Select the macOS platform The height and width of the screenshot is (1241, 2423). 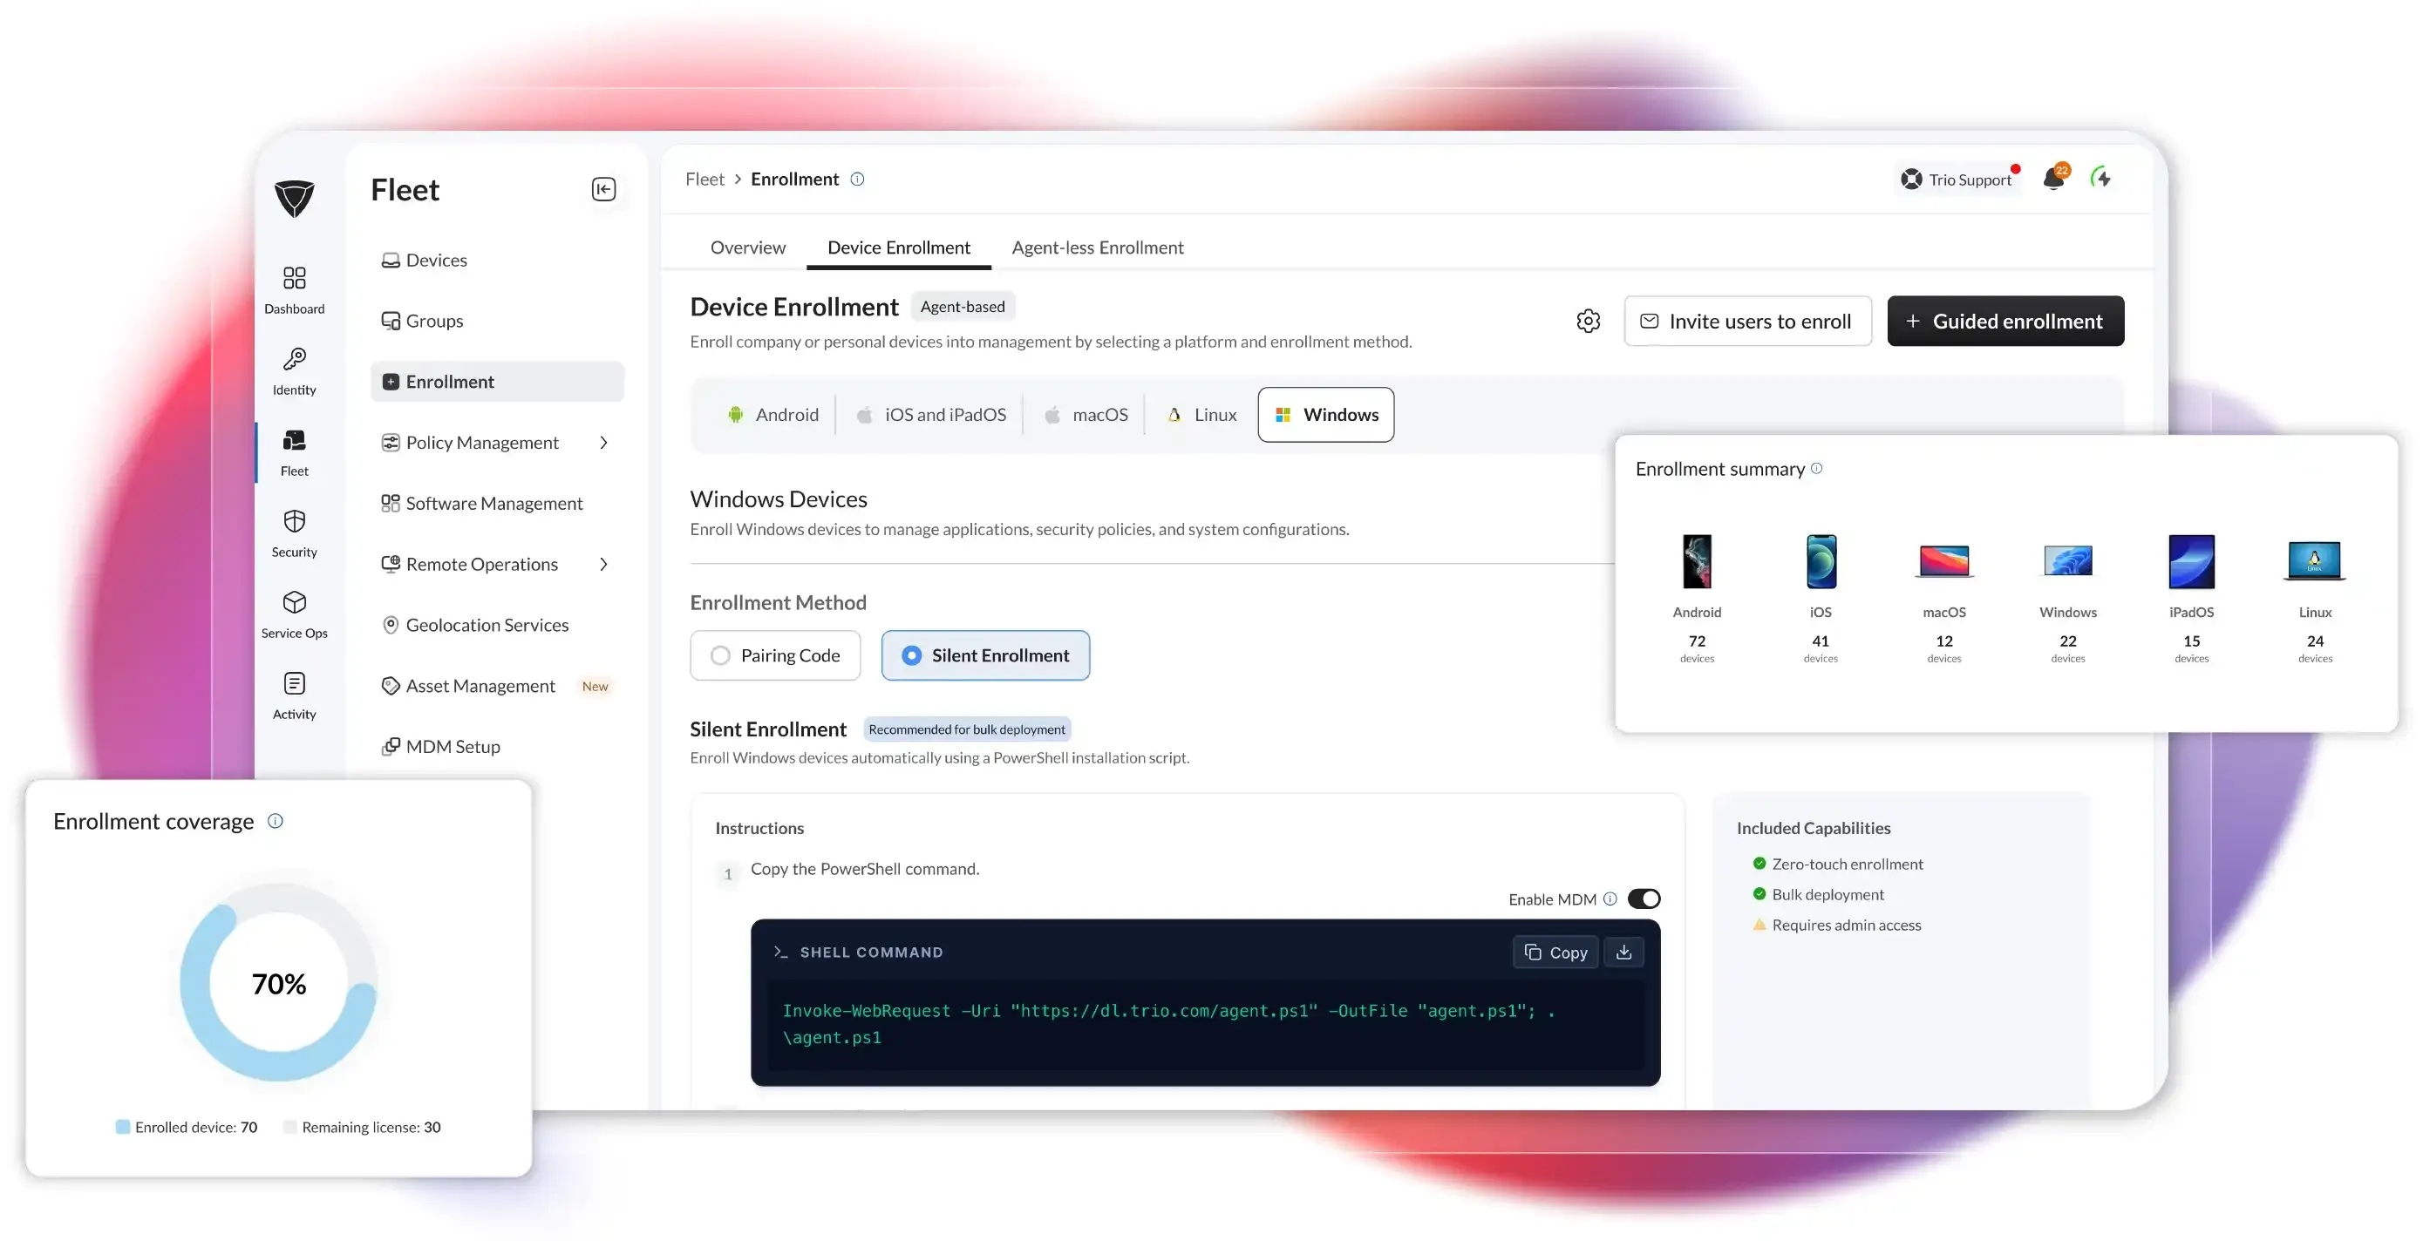tap(1086, 415)
